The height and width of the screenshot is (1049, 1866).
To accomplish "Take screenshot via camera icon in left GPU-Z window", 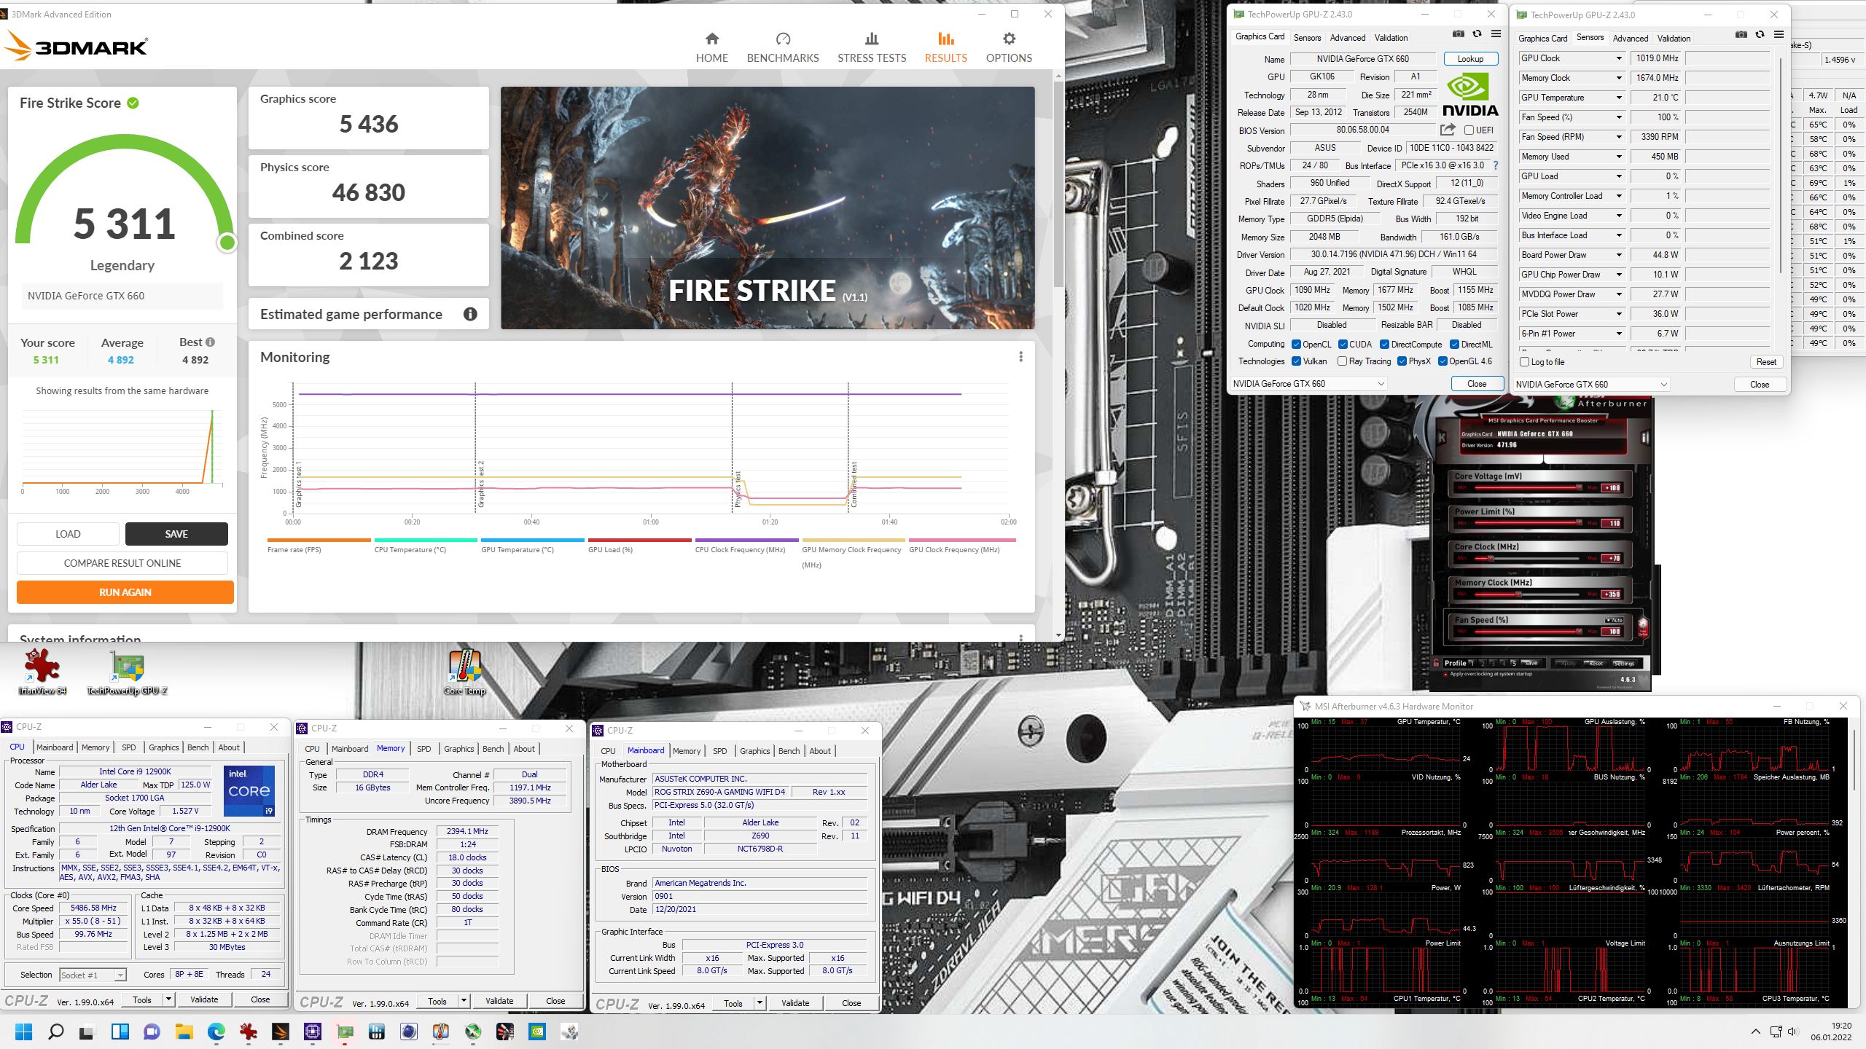I will 1458,34.
